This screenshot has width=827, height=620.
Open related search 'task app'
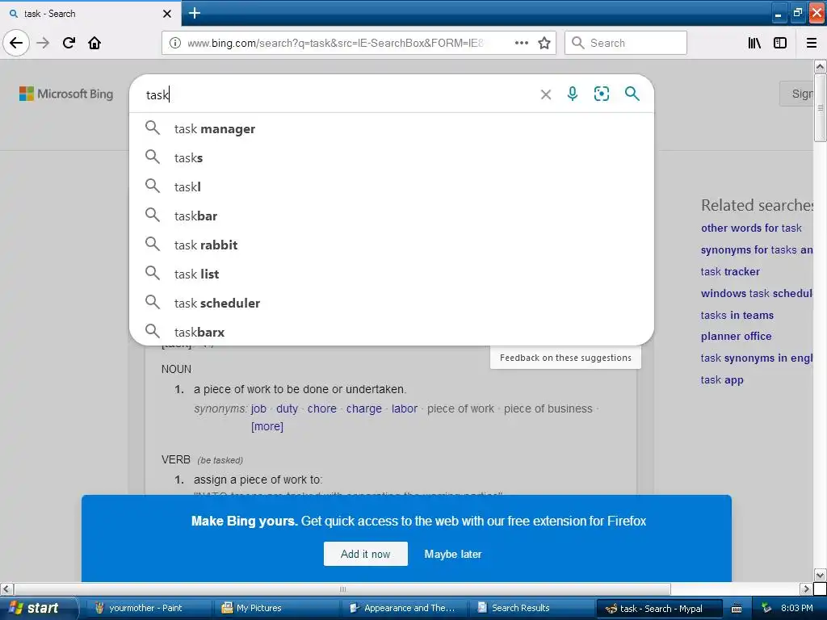tap(721, 379)
